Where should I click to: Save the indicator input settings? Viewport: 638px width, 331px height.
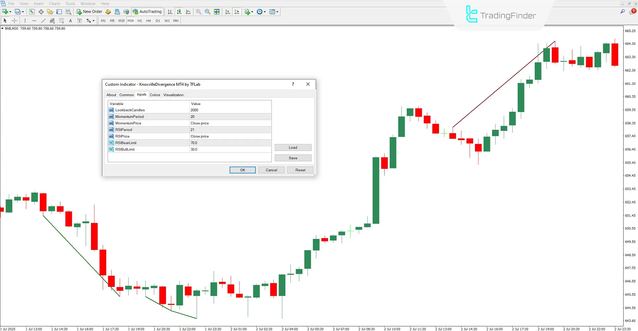pos(293,158)
